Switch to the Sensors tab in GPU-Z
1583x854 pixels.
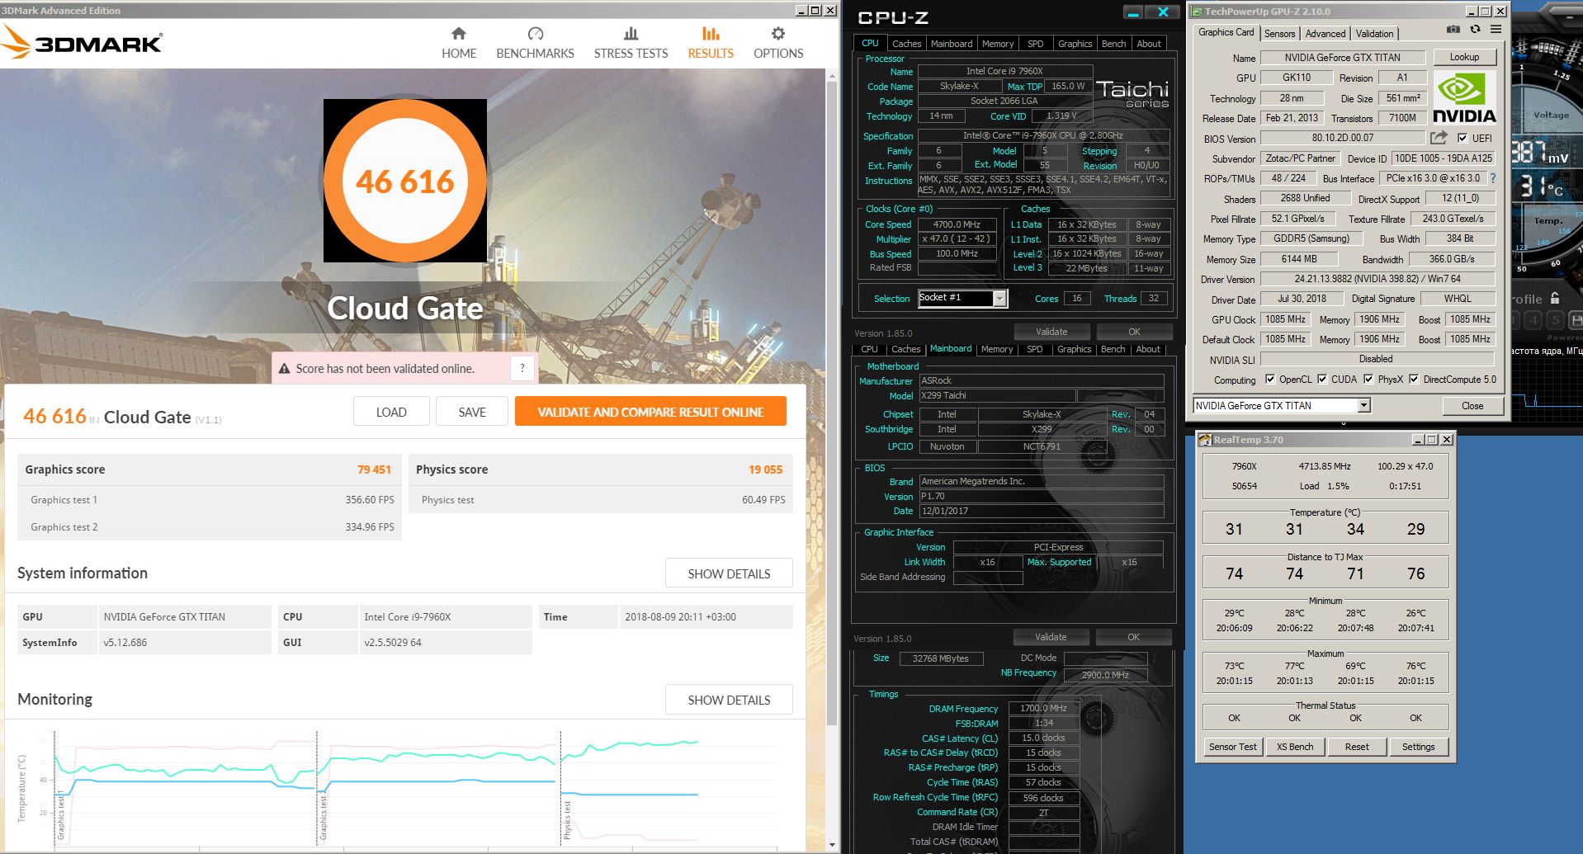coord(1280,34)
